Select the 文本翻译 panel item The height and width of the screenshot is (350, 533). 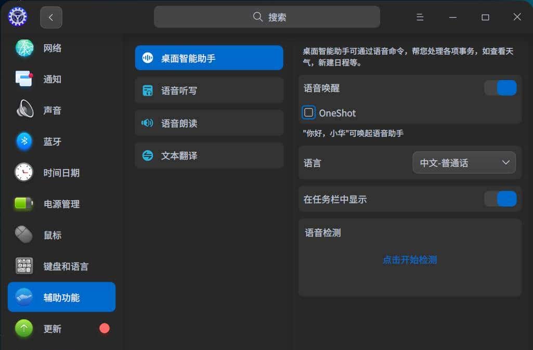[x=209, y=155]
